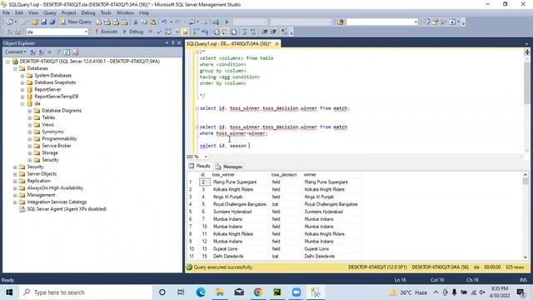Switch output to Results to Grid

click(225, 32)
